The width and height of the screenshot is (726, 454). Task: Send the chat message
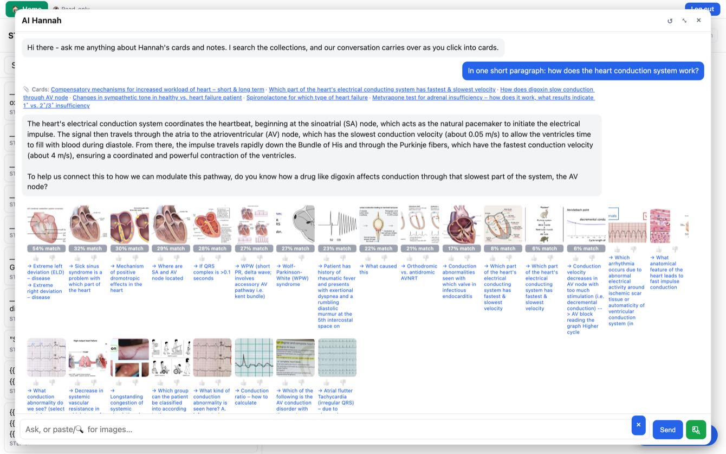click(667, 430)
